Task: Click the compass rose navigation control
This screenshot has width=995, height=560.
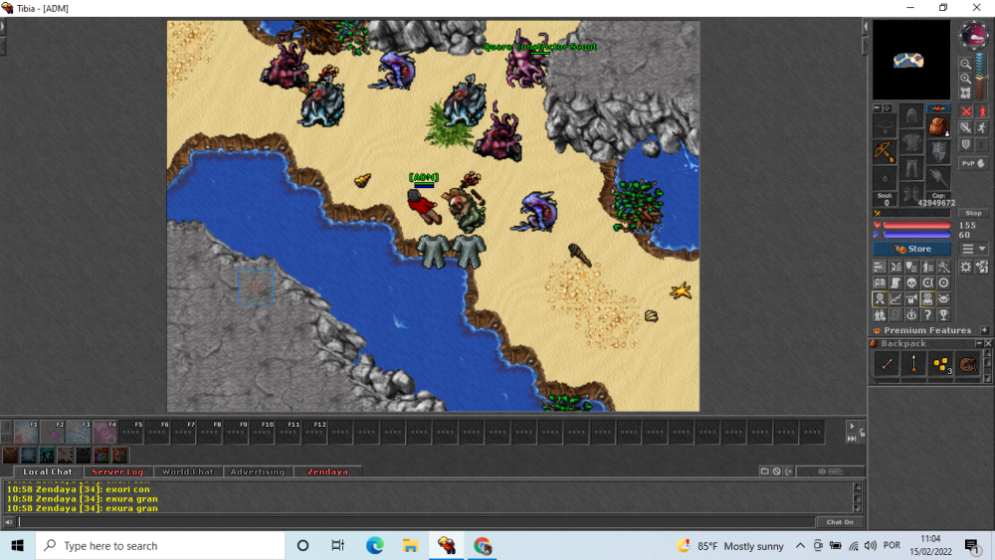Action: click(974, 35)
